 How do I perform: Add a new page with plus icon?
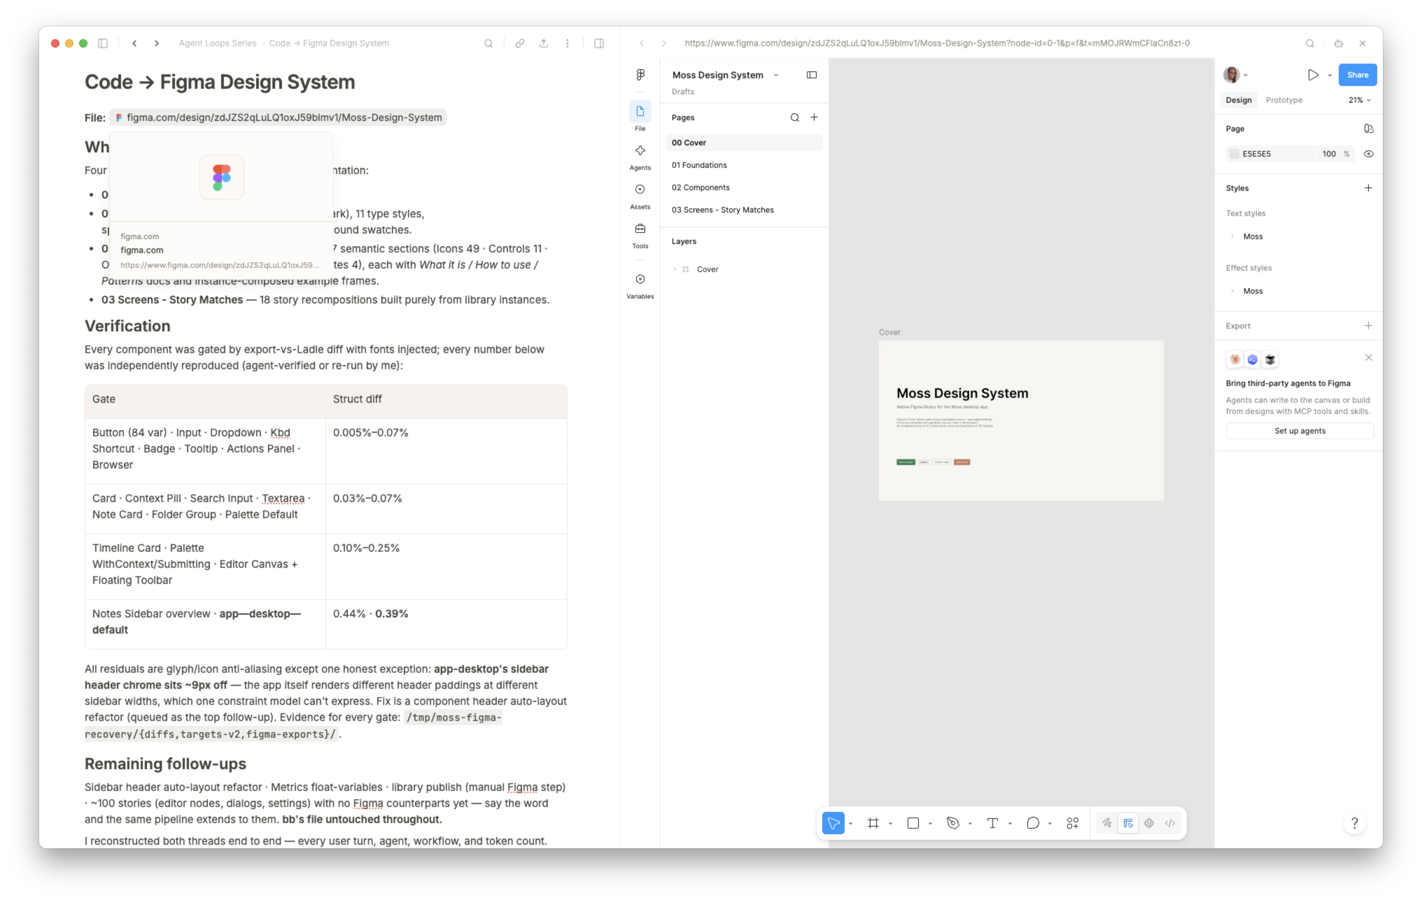click(x=814, y=117)
